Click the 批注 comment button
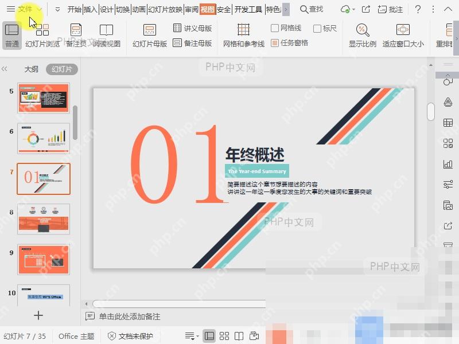Screen dimensions: 459x344 tap(390, 10)
